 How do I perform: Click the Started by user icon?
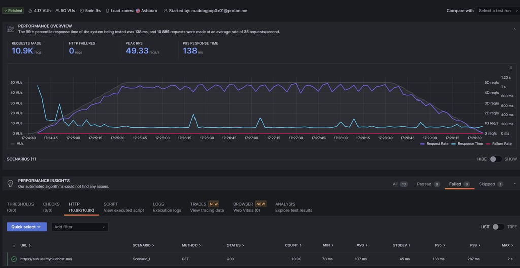(165, 11)
